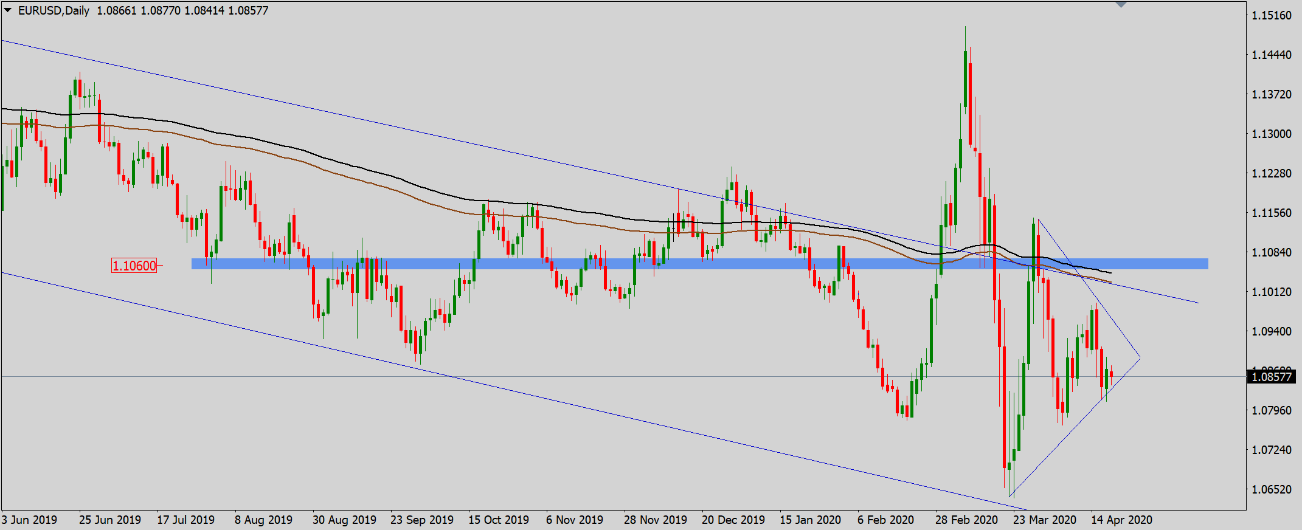Click the 3 Jun 2019 date label
The image size is (1302, 530).
coord(29,520)
